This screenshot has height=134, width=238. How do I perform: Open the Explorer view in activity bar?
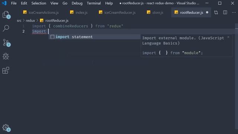pyautogui.click(x=6, y=15)
